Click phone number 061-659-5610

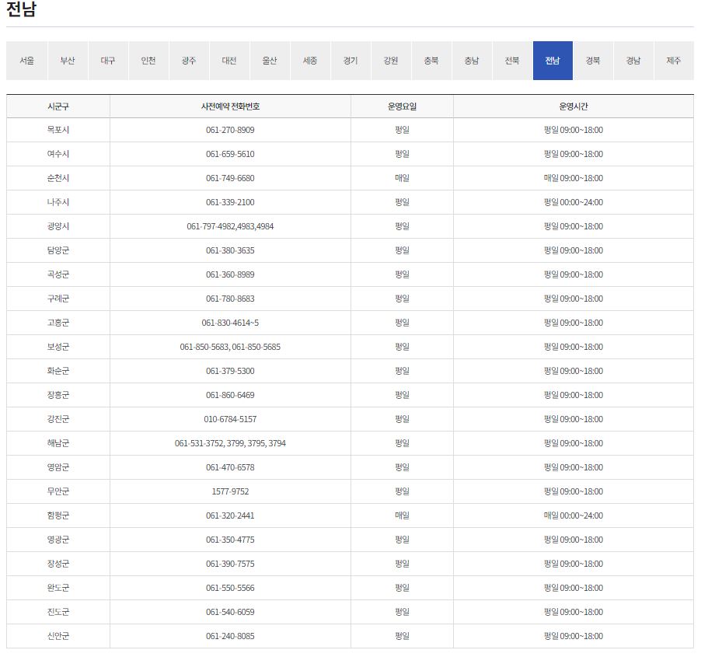(230, 154)
